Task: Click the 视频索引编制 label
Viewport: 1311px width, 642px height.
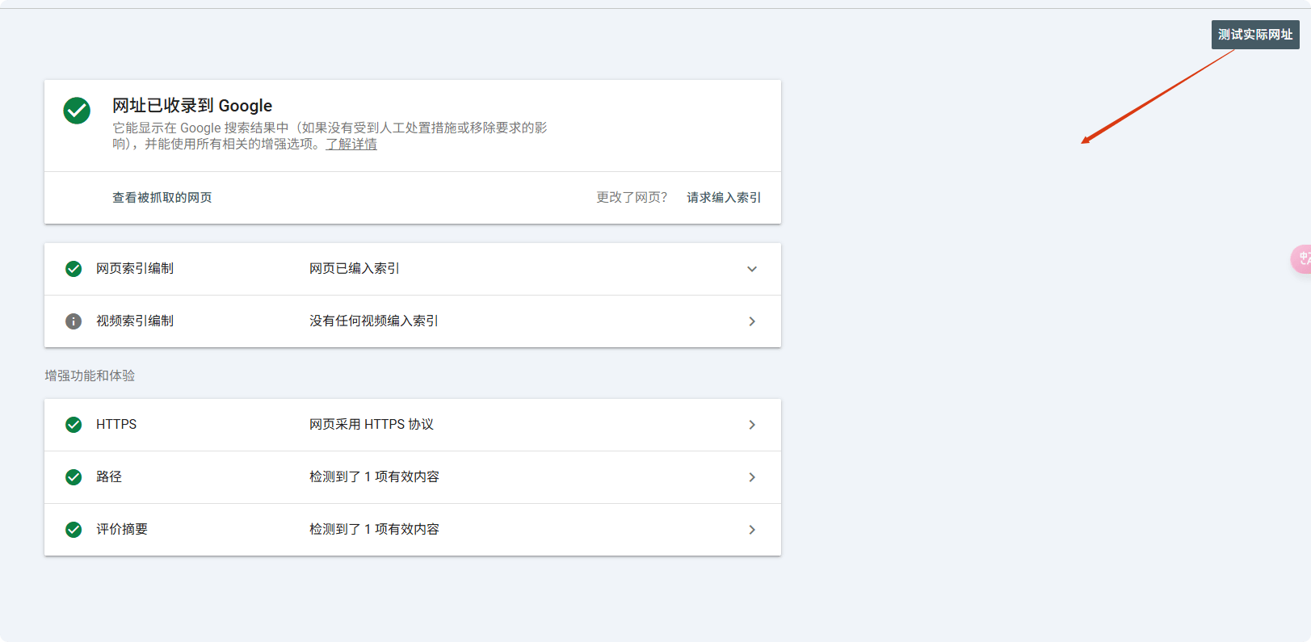Action: [135, 321]
